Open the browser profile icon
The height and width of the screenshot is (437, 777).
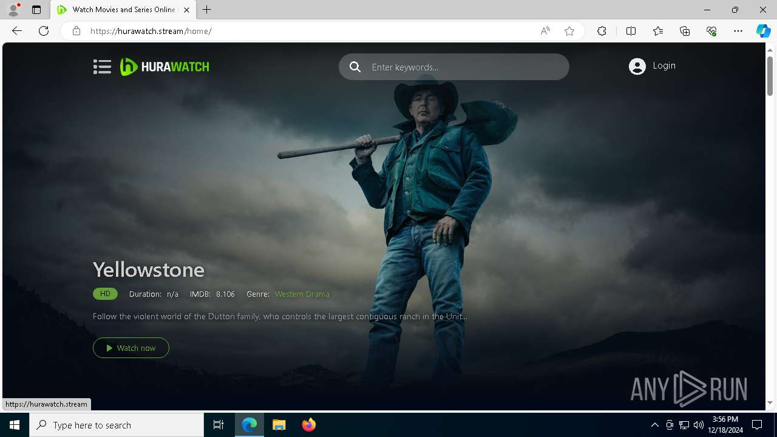[13, 10]
